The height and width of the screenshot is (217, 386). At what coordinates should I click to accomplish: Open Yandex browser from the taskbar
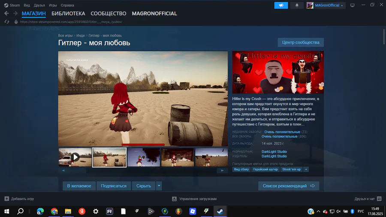[82, 211]
